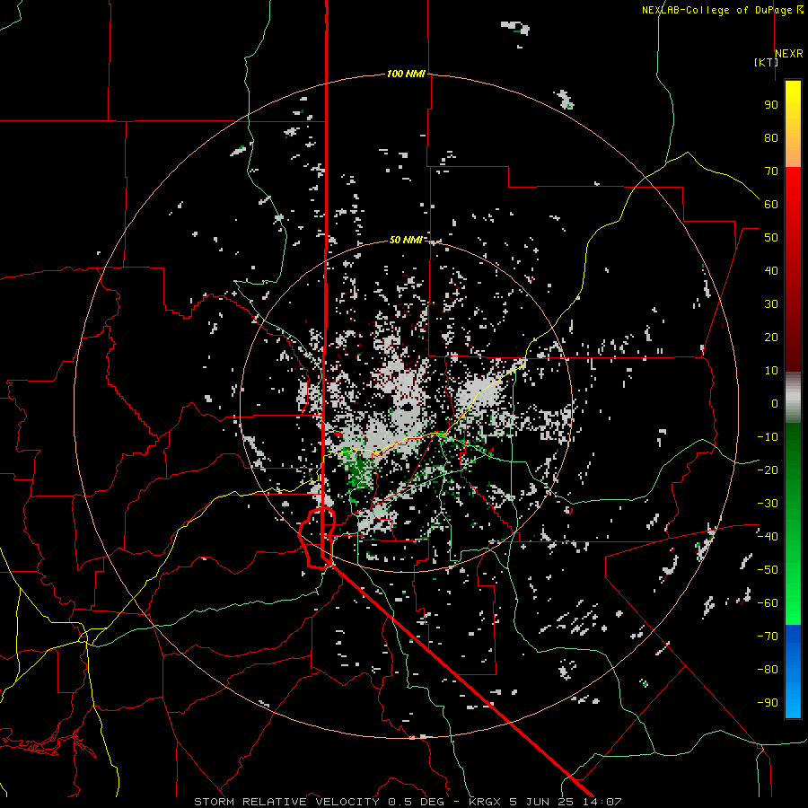Image resolution: width=808 pixels, height=808 pixels.
Task: Click the STORM RELATIVE VELOCITY product caption
Action: pos(408,802)
